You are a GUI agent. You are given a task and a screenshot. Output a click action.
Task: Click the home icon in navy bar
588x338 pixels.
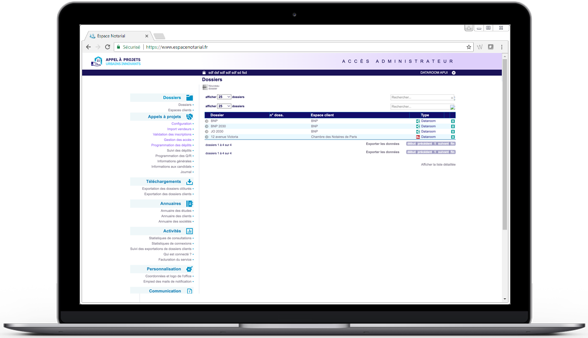click(204, 73)
